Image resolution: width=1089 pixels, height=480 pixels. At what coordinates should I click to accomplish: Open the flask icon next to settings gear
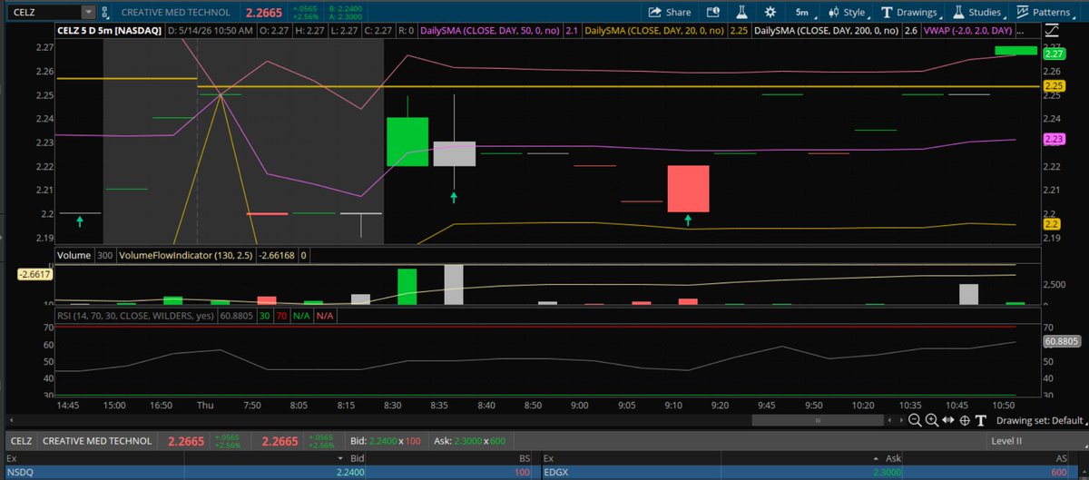742,13
